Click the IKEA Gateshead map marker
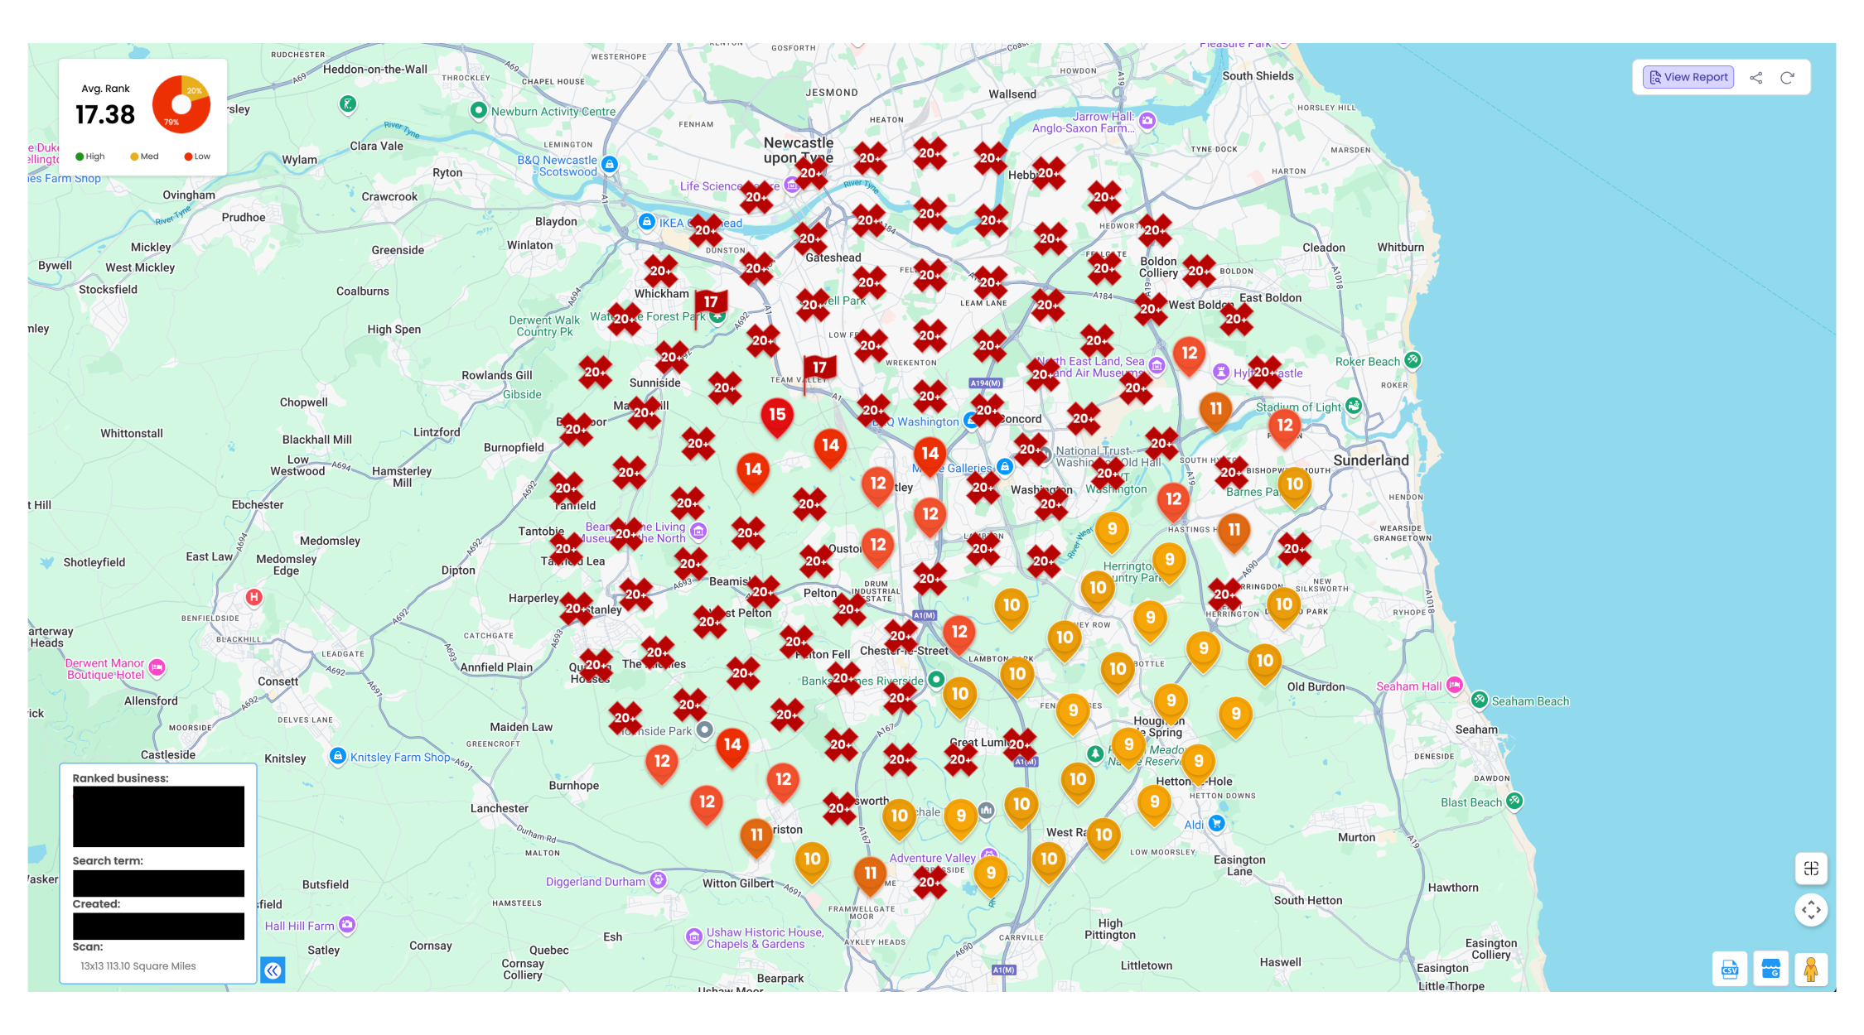The width and height of the screenshot is (1864, 1035). (x=647, y=222)
